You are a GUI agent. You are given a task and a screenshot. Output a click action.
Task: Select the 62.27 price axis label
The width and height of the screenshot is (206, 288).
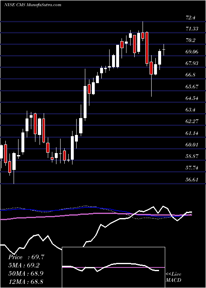pyautogui.click(x=192, y=121)
